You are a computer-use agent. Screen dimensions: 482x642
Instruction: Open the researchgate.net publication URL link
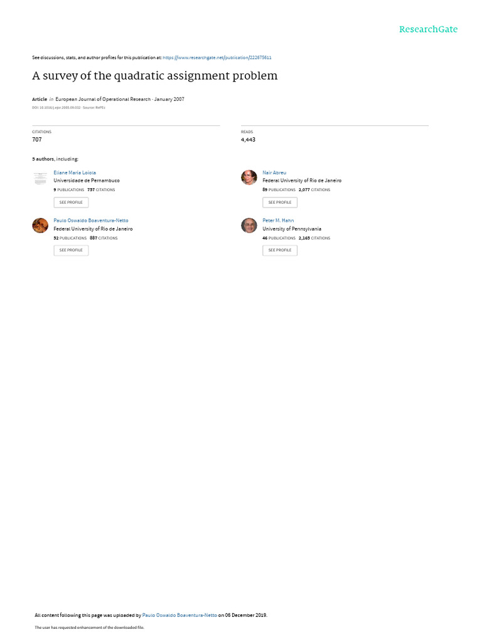click(x=217, y=58)
